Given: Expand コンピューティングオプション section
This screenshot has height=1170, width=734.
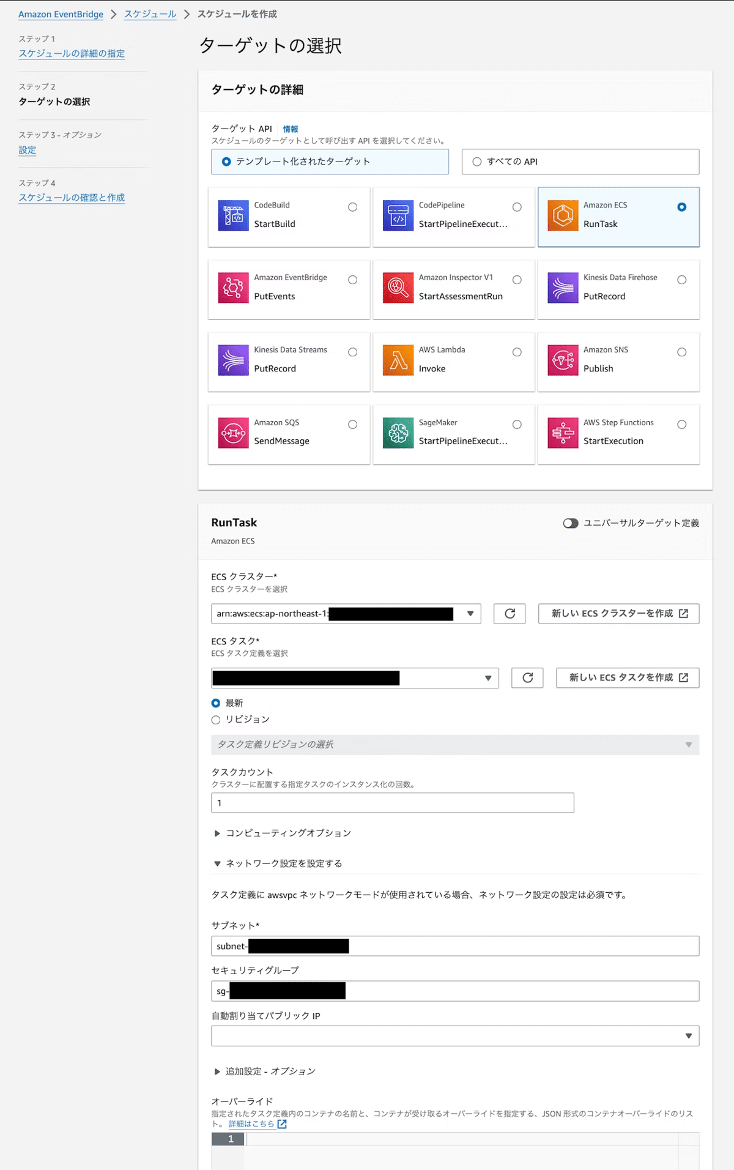Looking at the screenshot, I should point(283,833).
